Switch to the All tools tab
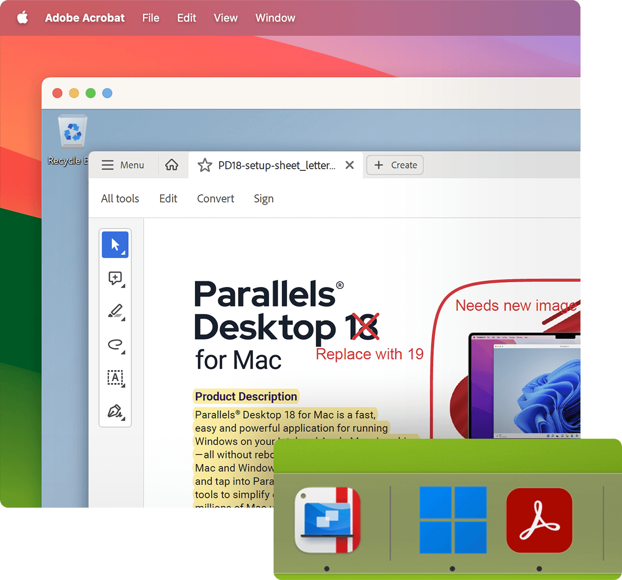 [120, 198]
